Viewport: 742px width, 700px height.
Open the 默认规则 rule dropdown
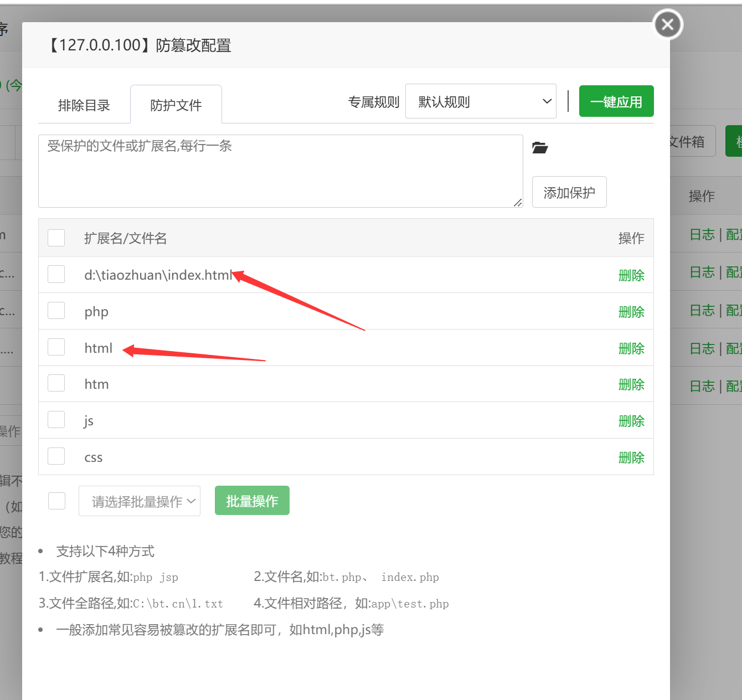481,101
